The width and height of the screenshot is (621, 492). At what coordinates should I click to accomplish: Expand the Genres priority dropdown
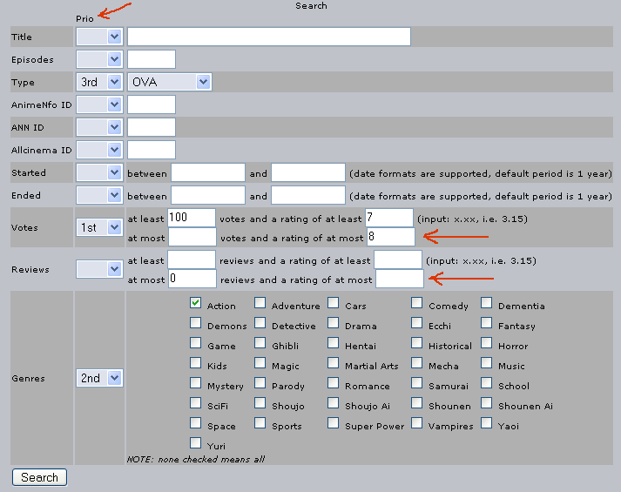tap(99, 378)
